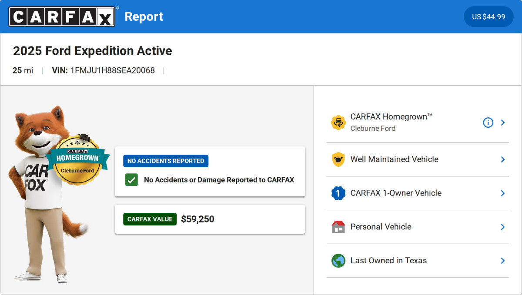Click the globe icon for Last Owned
The width and height of the screenshot is (522, 295).
[x=338, y=261]
